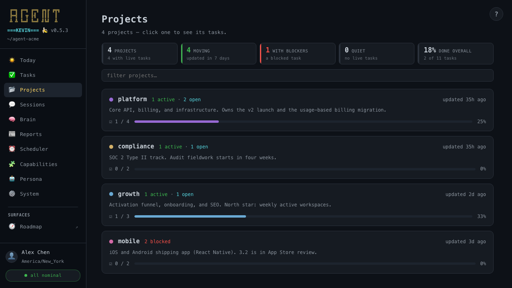The image size is (512, 288).
Task: Open the mobile project title
Action: [129, 241]
